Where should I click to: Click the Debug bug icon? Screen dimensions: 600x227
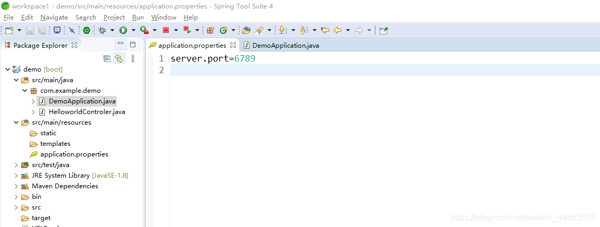click(x=102, y=30)
